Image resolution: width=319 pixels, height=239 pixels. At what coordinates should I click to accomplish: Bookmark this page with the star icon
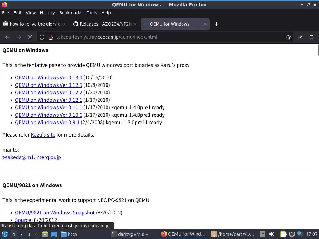click(x=288, y=37)
